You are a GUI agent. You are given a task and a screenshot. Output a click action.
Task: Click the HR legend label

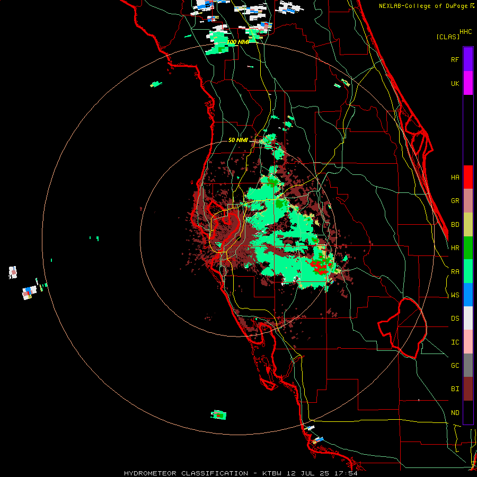coord(455,248)
